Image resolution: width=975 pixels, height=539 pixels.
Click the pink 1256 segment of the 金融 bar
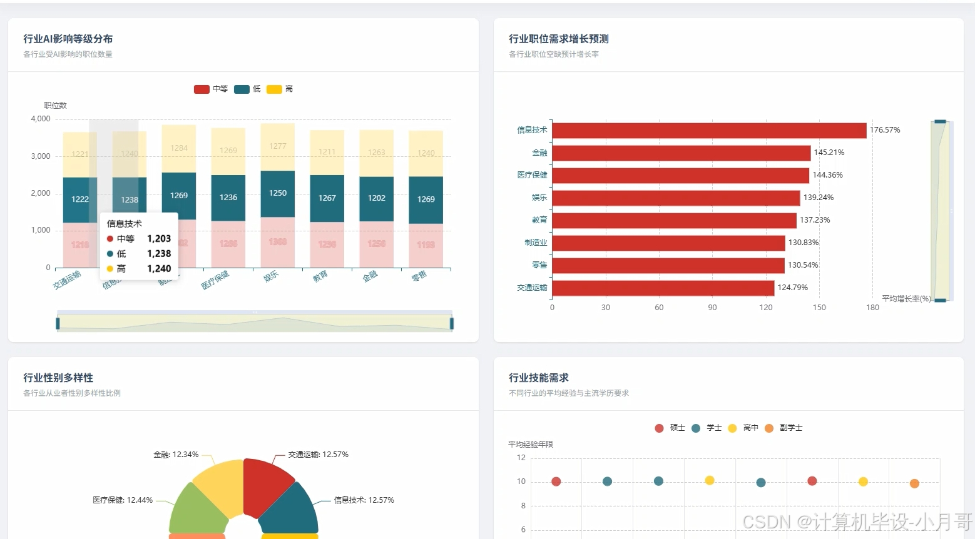(377, 244)
